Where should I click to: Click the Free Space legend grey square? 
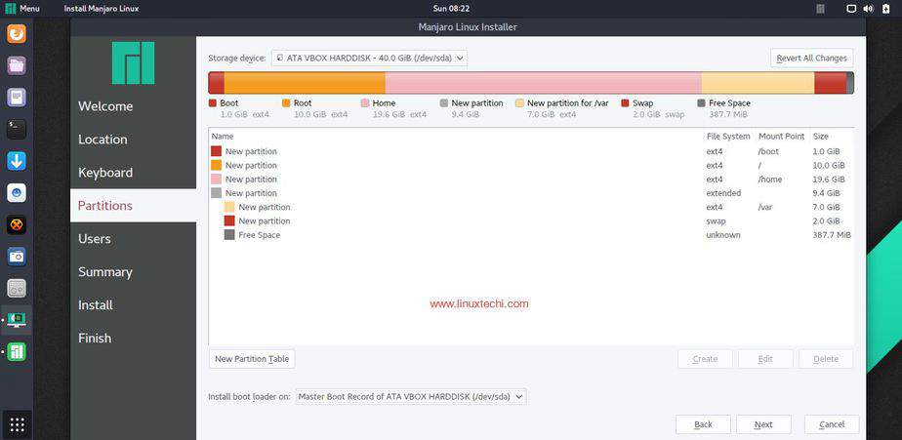point(701,103)
